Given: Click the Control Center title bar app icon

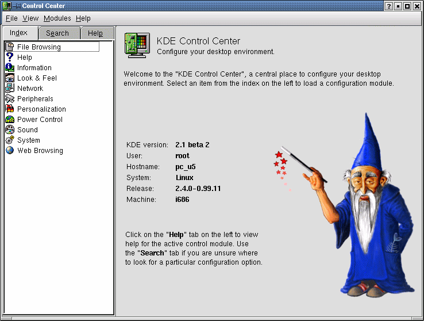Looking at the screenshot, I should pyautogui.click(x=7, y=6).
